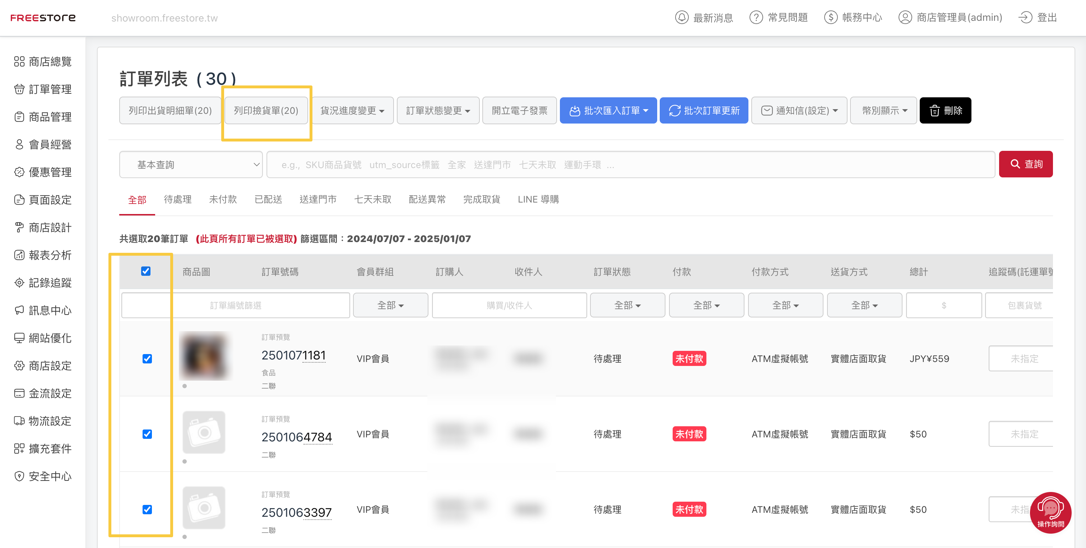The image size is (1086, 548).
Task: Click the red 查詢 search button
Action: coord(1026,164)
